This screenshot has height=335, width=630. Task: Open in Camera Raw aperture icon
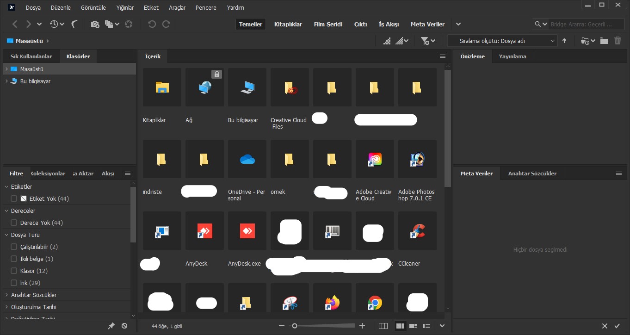129,24
